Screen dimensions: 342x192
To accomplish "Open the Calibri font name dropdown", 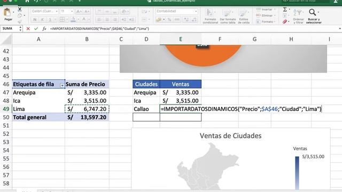I will point(57,11).
